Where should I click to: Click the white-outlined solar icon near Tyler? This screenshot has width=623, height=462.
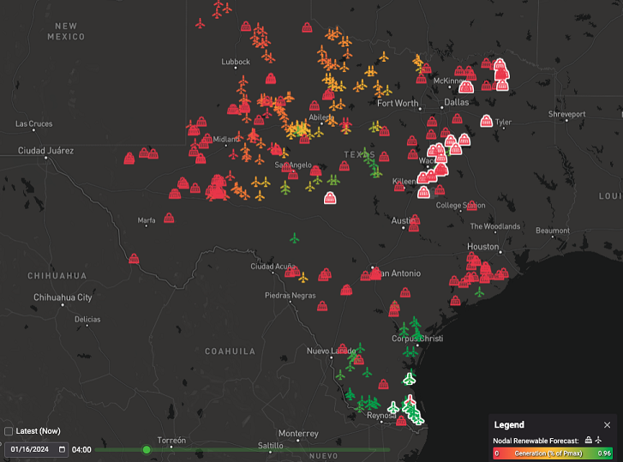coord(487,122)
